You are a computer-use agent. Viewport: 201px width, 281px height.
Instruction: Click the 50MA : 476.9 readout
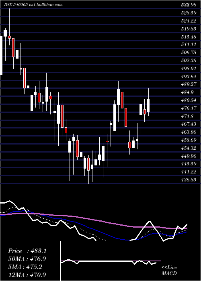point(27,259)
